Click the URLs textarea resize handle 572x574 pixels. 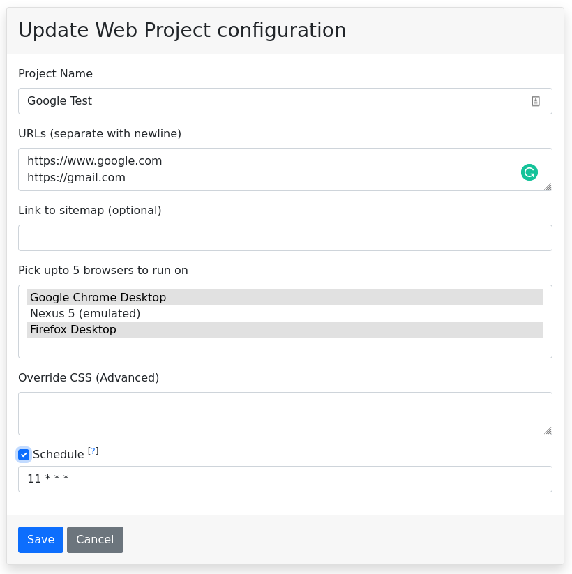(548, 186)
